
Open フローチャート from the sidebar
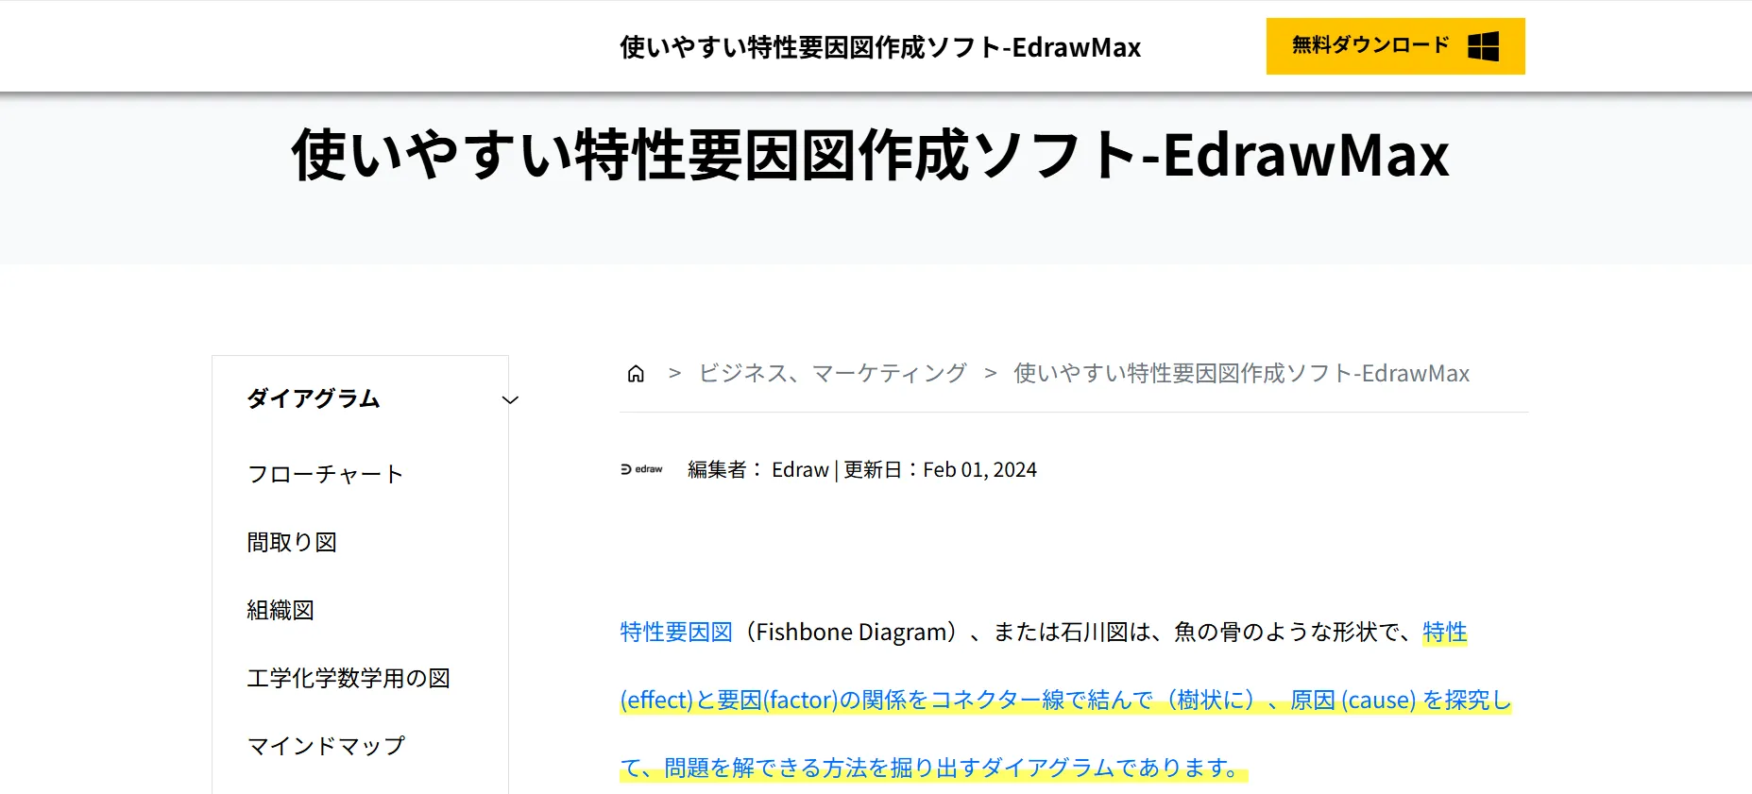325,474
